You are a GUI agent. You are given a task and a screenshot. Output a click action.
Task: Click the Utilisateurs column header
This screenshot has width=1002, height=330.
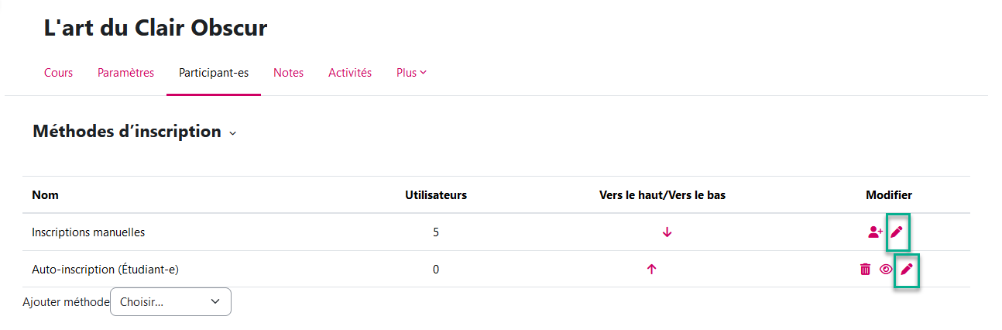pyautogui.click(x=436, y=195)
